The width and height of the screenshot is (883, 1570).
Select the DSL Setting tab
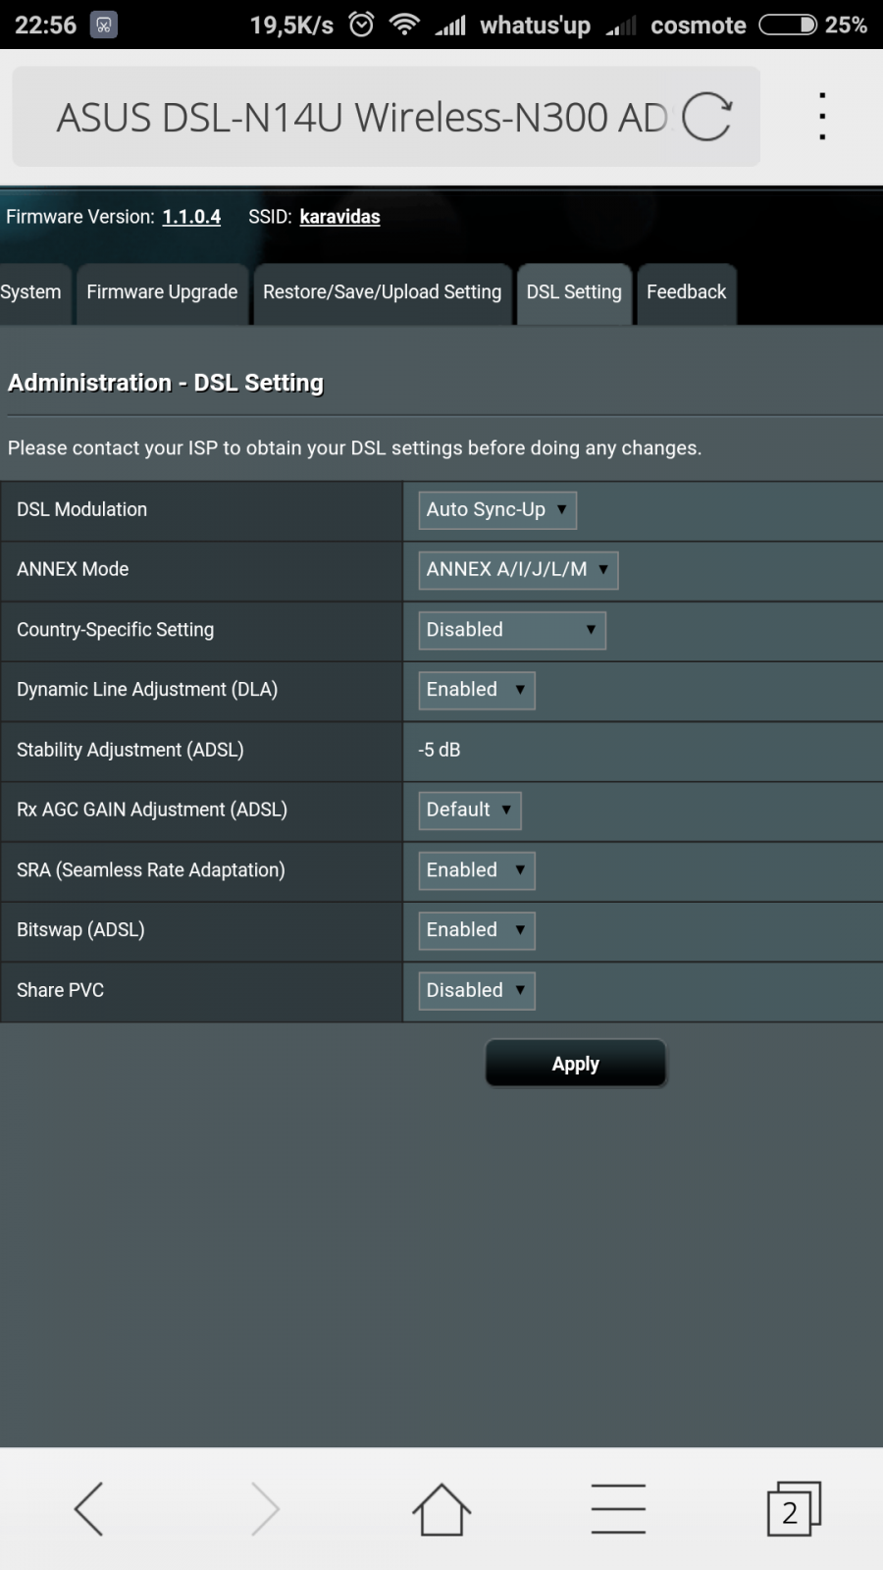(x=574, y=293)
